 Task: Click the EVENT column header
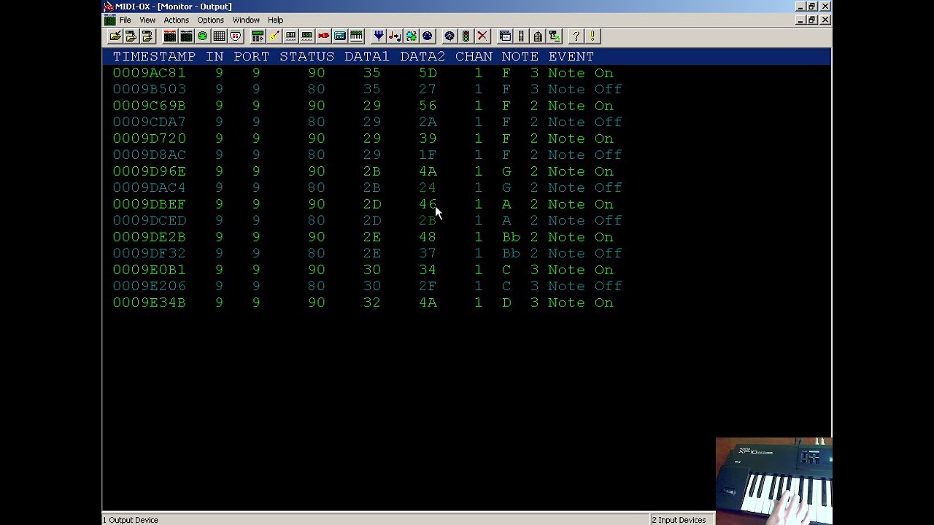click(571, 56)
